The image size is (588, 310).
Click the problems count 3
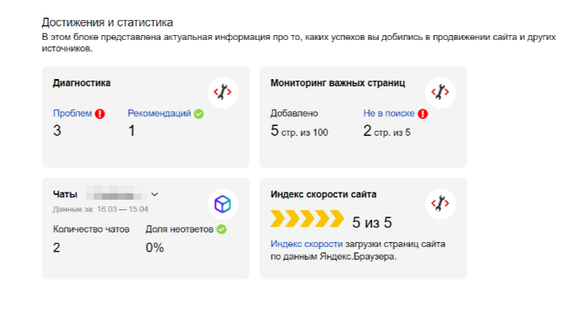(x=57, y=130)
